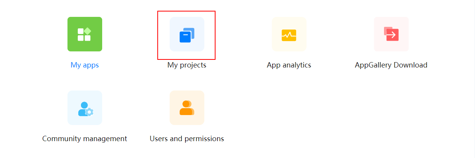Open the Community management person-gear icon

pos(86,109)
